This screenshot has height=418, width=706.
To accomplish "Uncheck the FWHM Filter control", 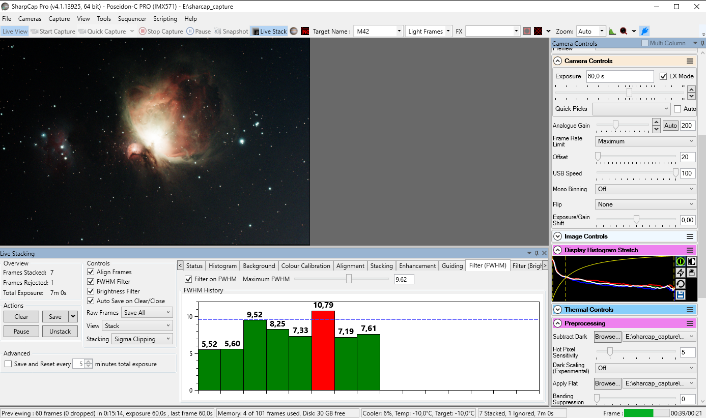I will pos(91,282).
